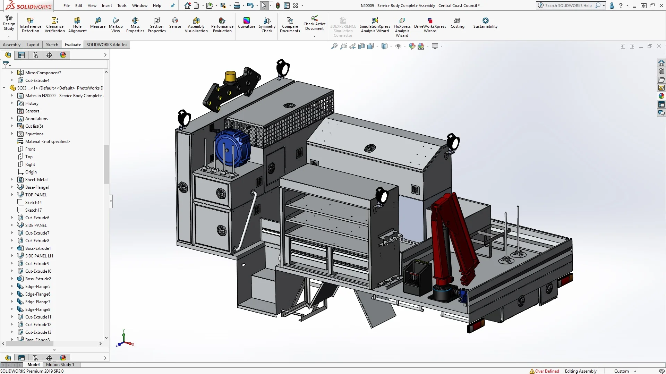
Task: Open Design Study
Action: click(9, 23)
